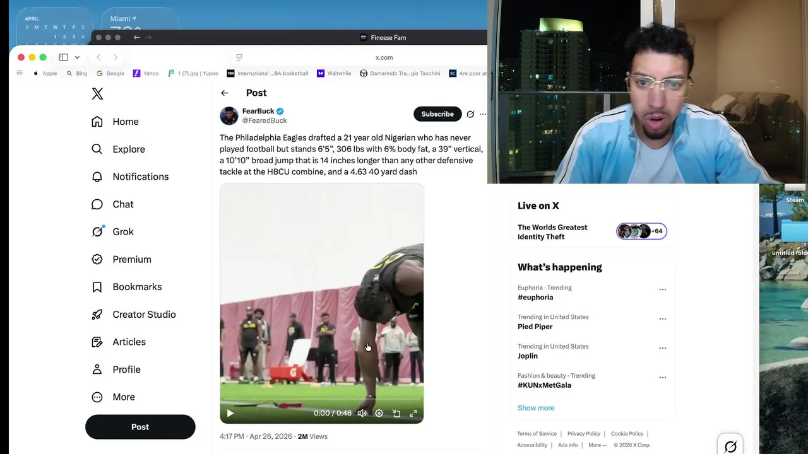Open the Bing bookmark
Image resolution: width=808 pixels, height=454 pixels.
click(x=77, y=73)
